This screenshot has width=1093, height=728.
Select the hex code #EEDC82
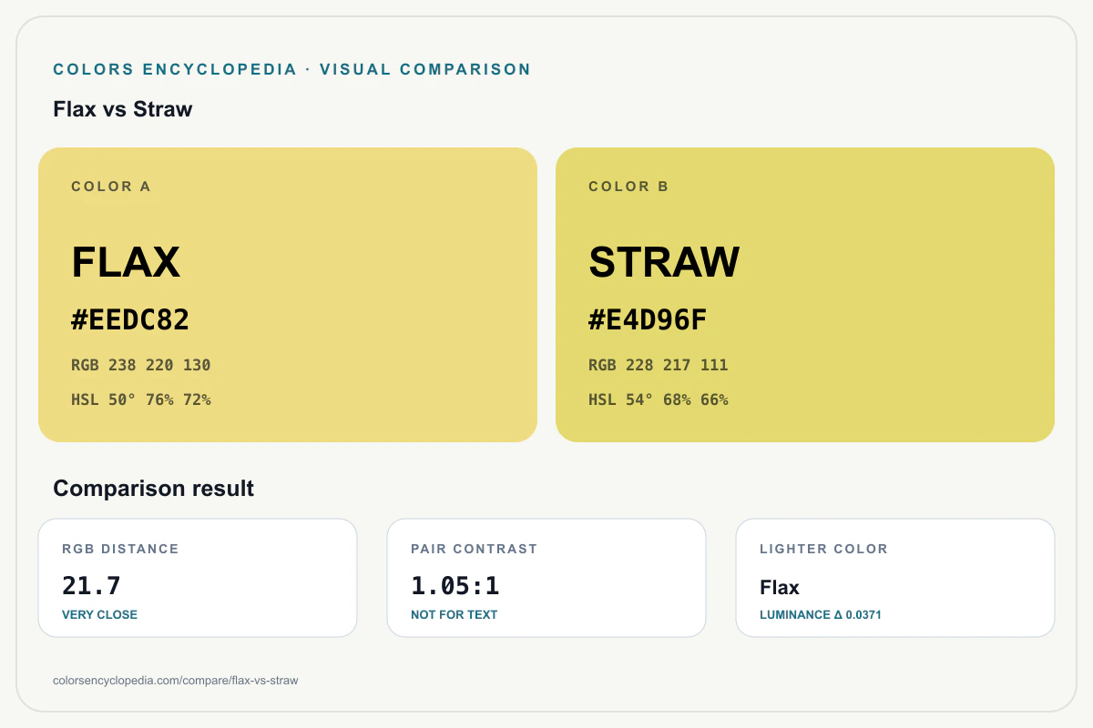point(130,320)
